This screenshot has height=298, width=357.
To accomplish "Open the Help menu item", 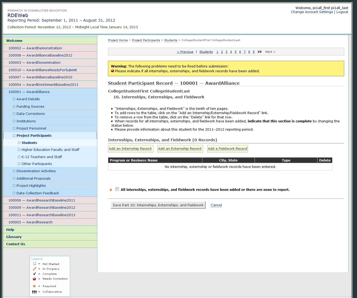I will coord(10,229).
